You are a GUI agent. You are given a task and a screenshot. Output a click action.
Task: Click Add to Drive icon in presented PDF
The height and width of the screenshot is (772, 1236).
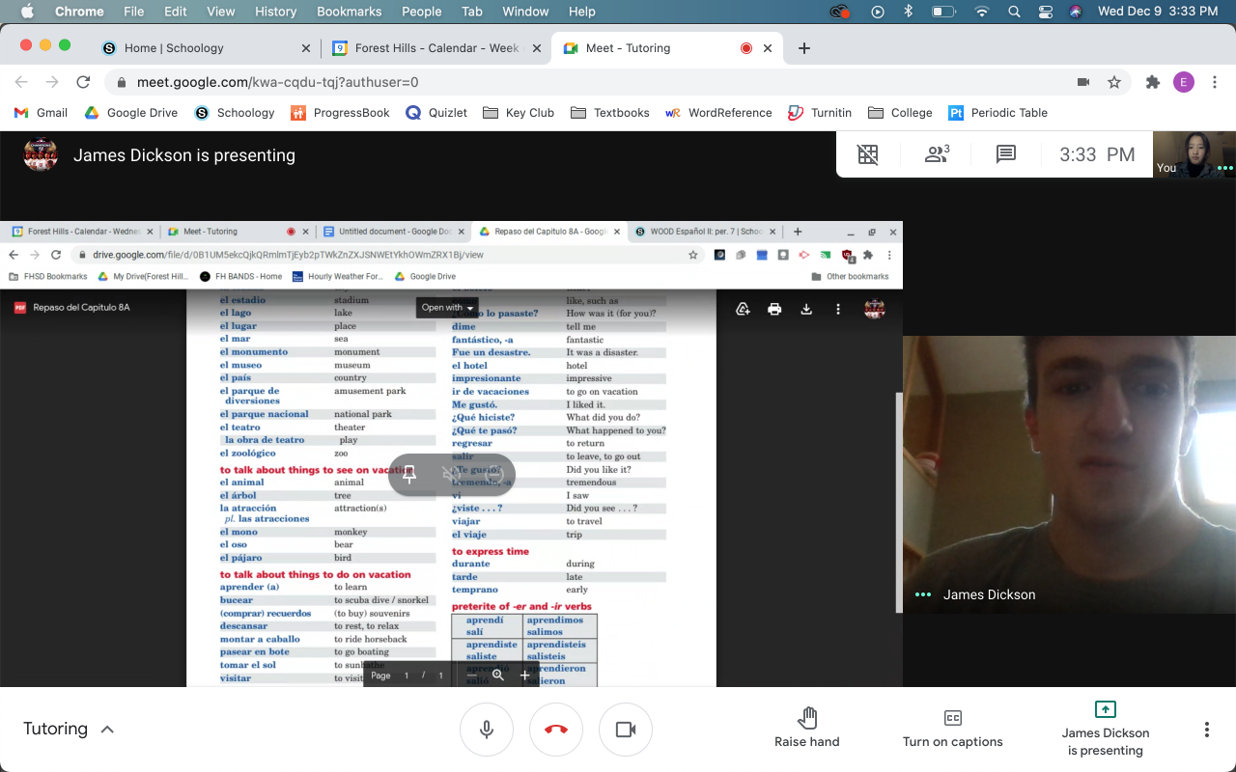(743, 309)
